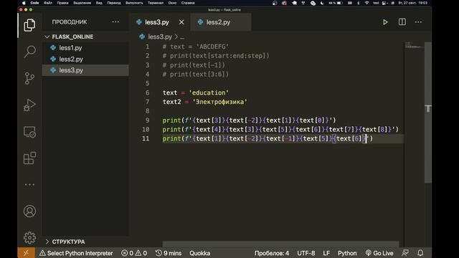Open the Run and Debug view
Screen dimensions: 459x258
(29, 105)
